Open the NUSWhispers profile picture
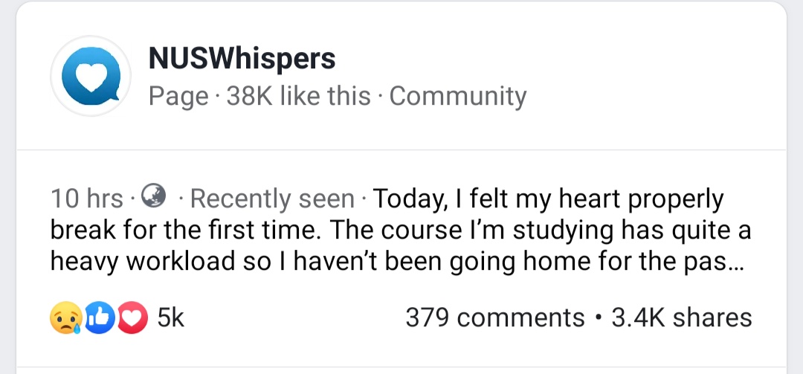The image size is (803, 374). tap(91, 77)
